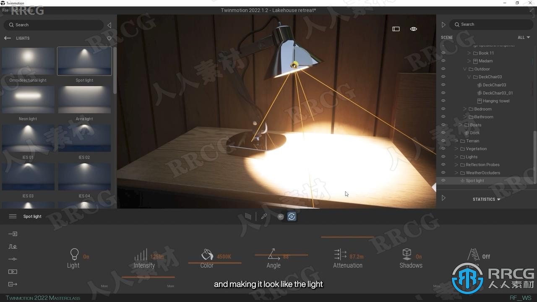This screenshot has height=302, width=537.
Task: Expand the Bedroom folder
Action: coord(465,109)
